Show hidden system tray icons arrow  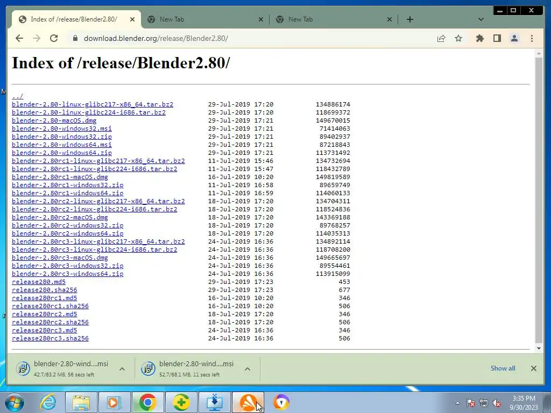click(x=457, y=403)
